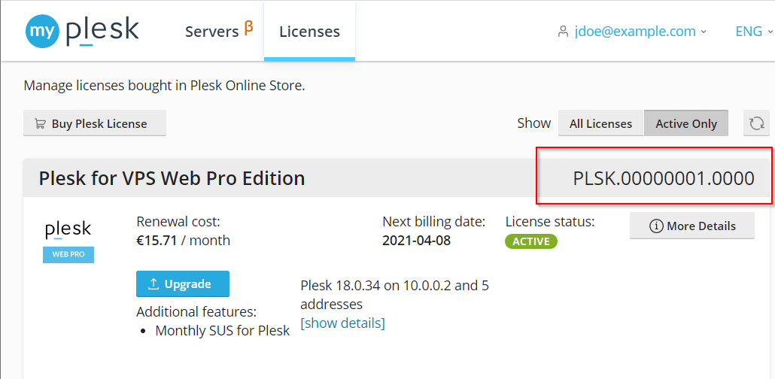Switch the filter to Active Only
The image size is (775, 379).
pyautogui.click(x=685, y=123)
